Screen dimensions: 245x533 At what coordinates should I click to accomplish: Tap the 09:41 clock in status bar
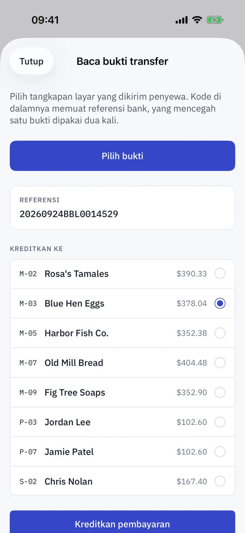point(45,20)
